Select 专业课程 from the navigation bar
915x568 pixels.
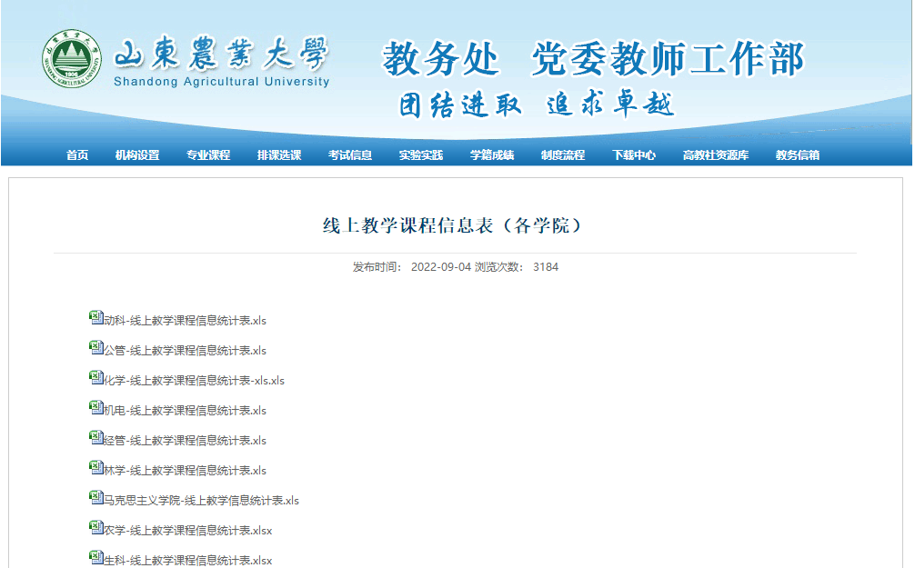(208, 155)
